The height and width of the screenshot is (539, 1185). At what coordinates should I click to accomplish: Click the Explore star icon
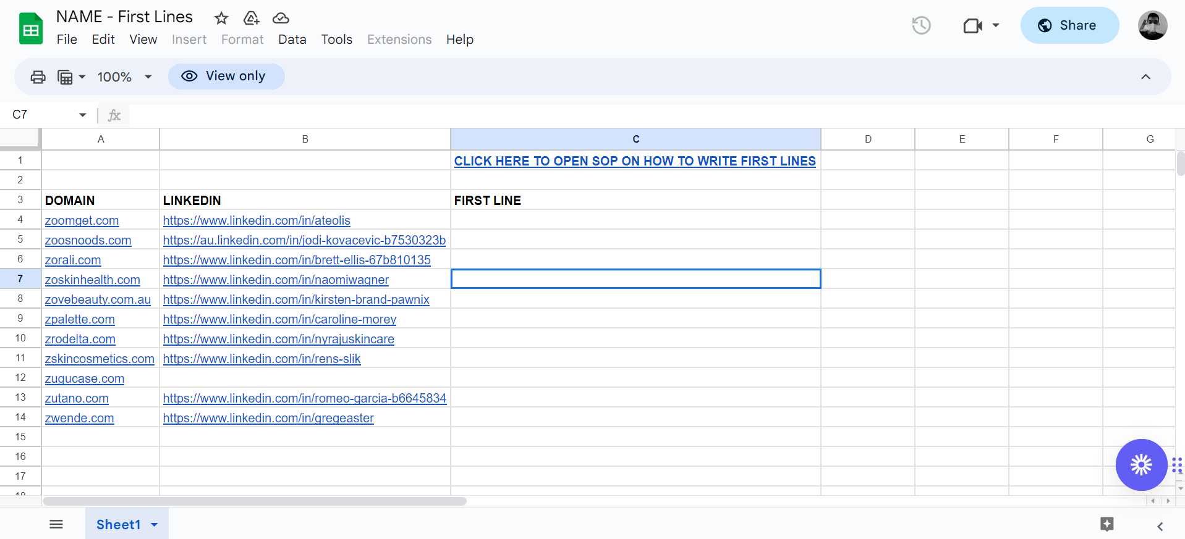(x=1106, y=524)
